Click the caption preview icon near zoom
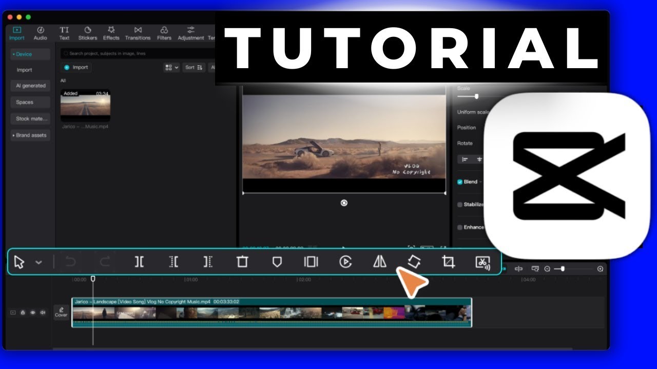 point(535,269)
